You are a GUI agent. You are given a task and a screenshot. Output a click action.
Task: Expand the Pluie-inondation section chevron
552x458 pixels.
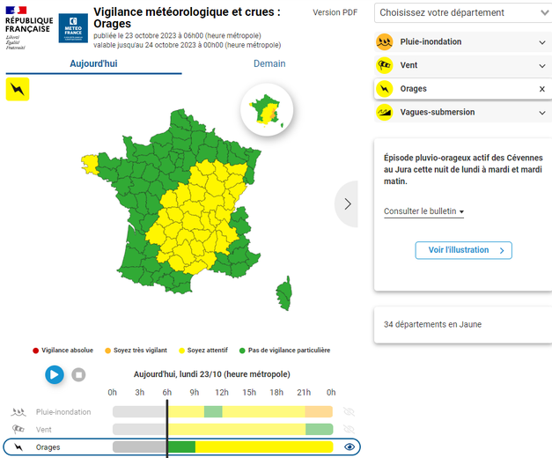tap(542, 42)
